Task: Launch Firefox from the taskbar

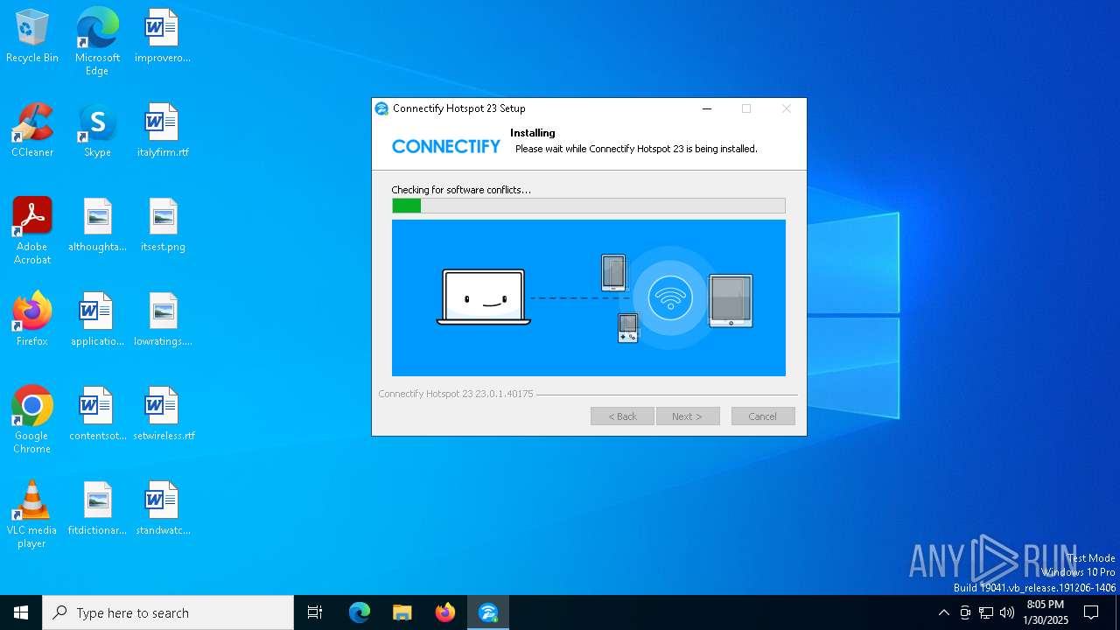Action: point(445,612)
